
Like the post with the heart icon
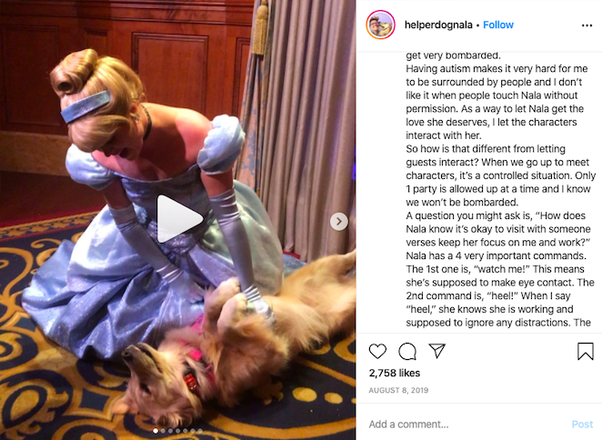tap(377, 351)
